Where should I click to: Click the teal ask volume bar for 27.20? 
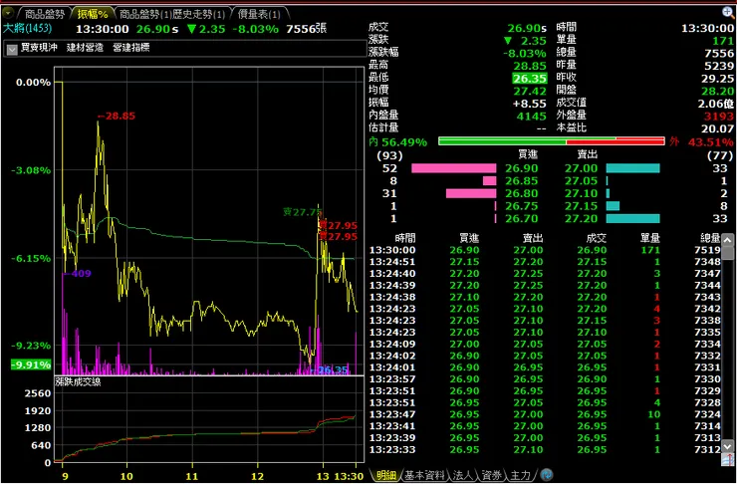pyautogui.click(x=632, y=218)
